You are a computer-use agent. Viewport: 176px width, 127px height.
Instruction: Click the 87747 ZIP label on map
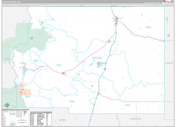(x=128, y=105)
